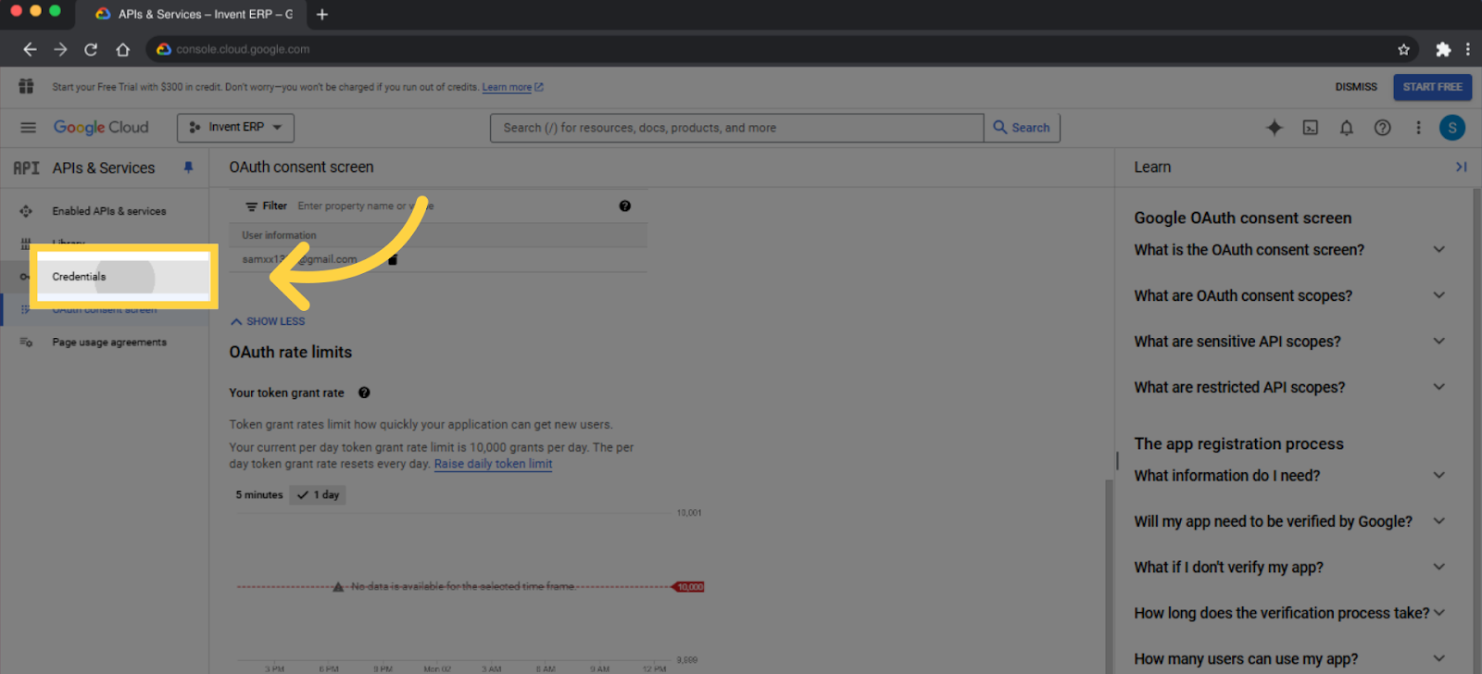The width and height of the screenshot is (1482, 674).
Task: Reload the page with the refresh icon
Action: [x=91, y=49]
